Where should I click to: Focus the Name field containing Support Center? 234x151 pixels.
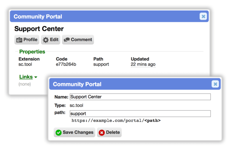pos(140,97)
